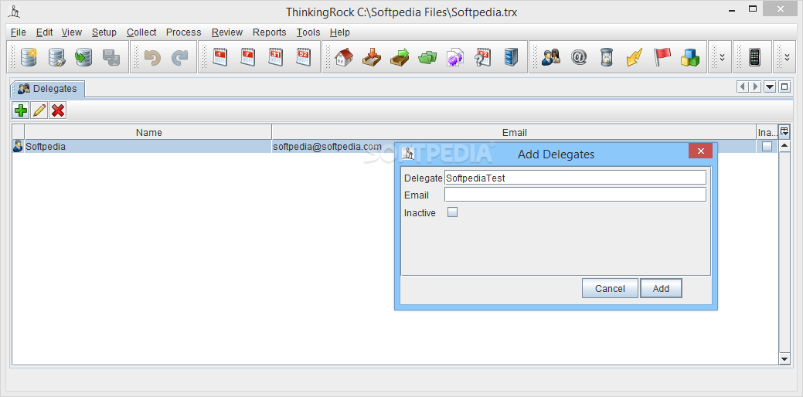Open the calendar icon showing 52
The image size is (803, 397).
coord(303,57)
